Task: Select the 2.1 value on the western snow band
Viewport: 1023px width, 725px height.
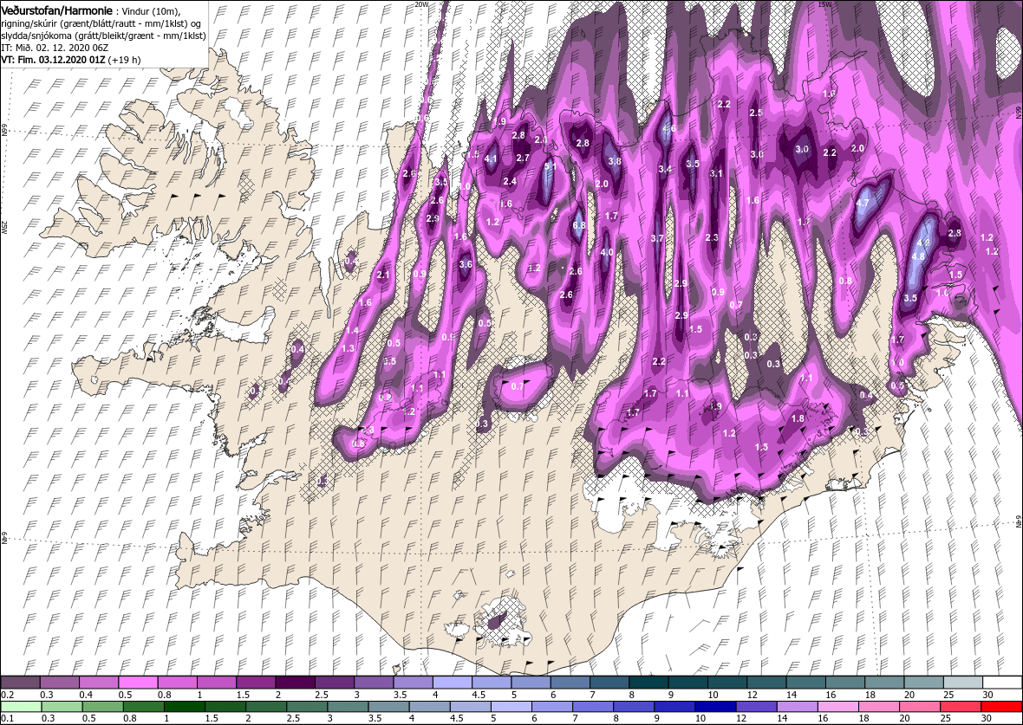Action: pyautogui.click(x=383, y=275)
